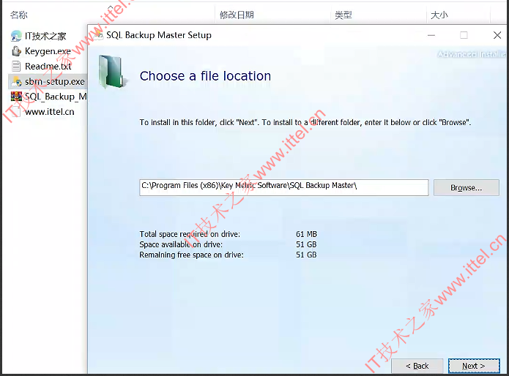This screenshot has width=509, height=376.
Task: Click the Readme.txt file name
Action: coord(48,66)
